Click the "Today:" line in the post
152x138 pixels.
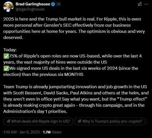pyautogui.click(x=10, y=50)
